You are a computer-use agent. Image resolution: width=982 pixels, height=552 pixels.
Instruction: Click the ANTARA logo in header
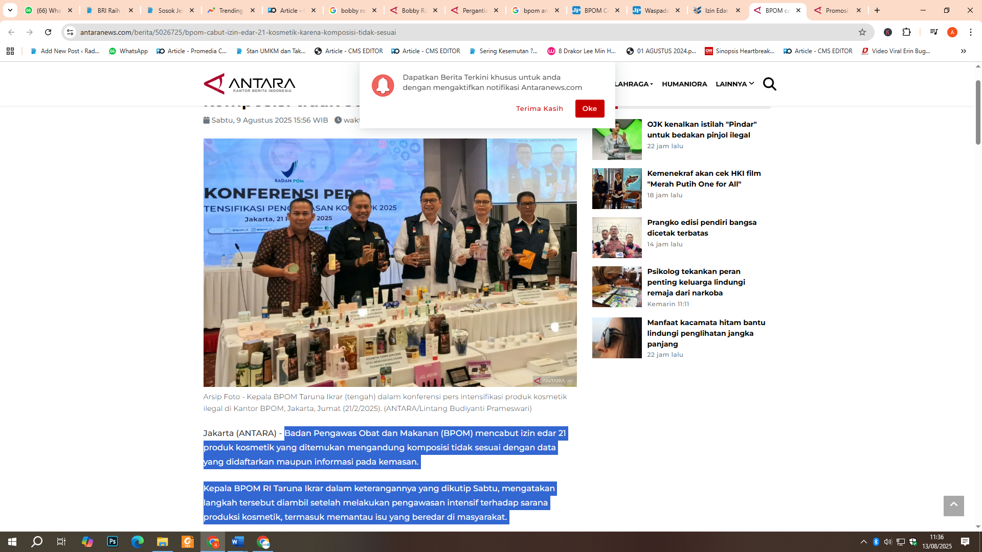[250, 84]
